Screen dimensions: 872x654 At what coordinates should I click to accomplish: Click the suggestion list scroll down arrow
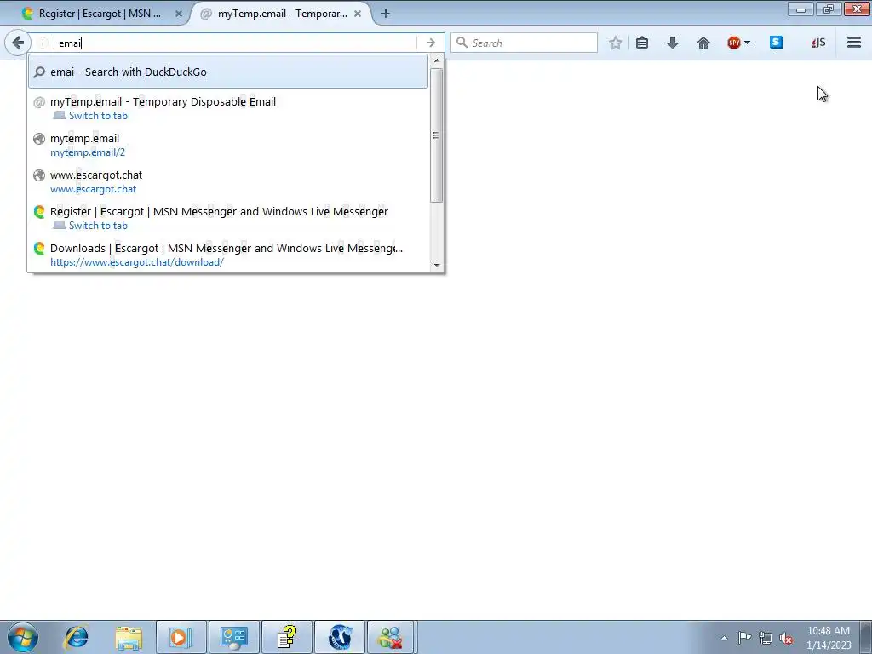437,266
